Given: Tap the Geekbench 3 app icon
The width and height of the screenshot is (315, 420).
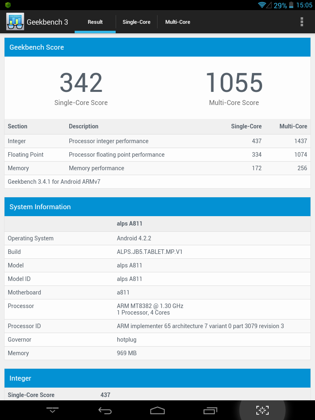Looking at the screenshot, I should pos(15,22).
